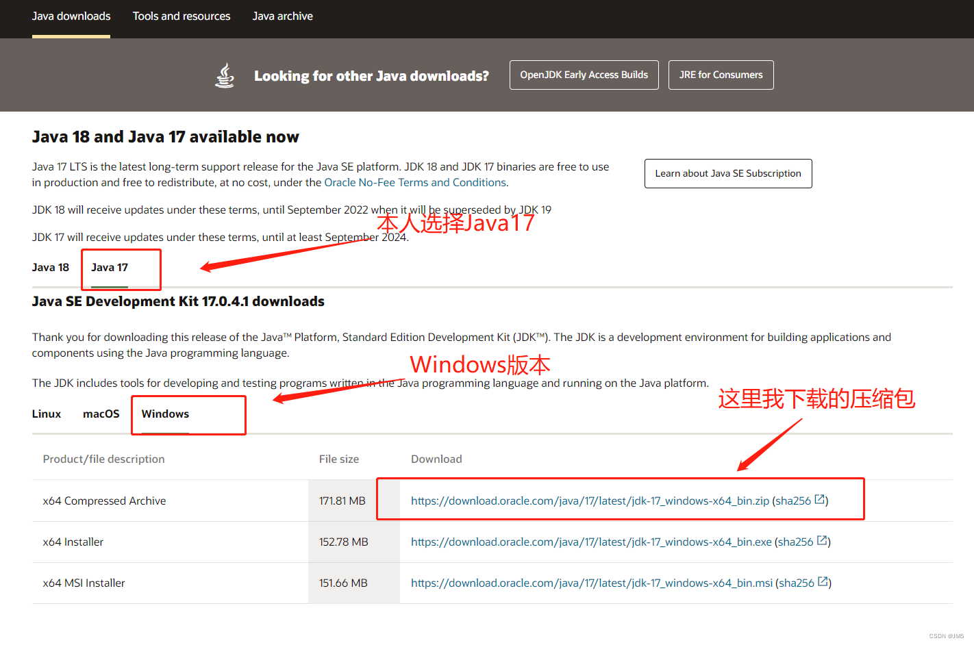
Task: Open sha256 text link for zip archive
Action: (x=793, y=501)
